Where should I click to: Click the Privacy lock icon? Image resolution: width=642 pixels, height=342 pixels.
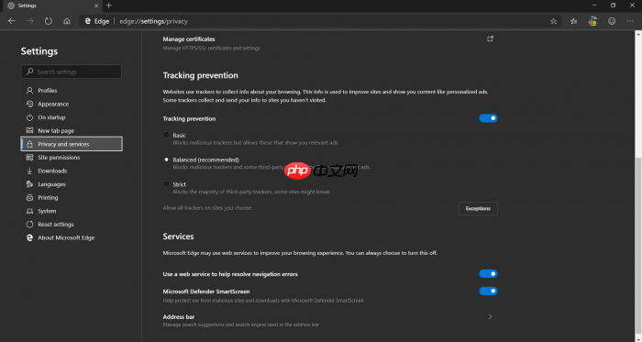pyautogui.click(x=29, y=144)
